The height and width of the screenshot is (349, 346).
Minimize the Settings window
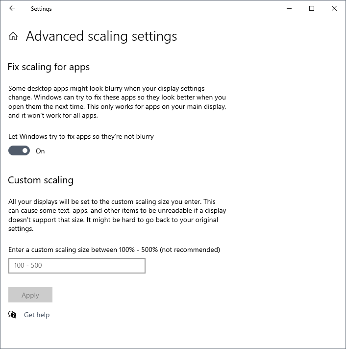click(289, 8)
